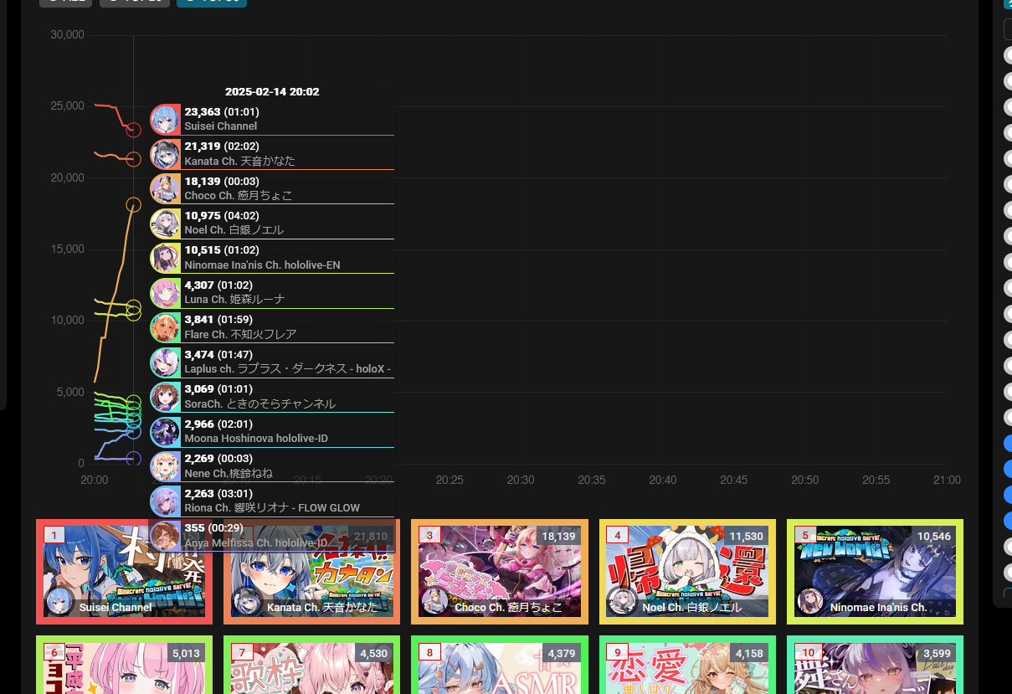The image size is (1012, 694).
Task: Click Choco Ch. avatar in the tooltip list
Action: [165, 189]
